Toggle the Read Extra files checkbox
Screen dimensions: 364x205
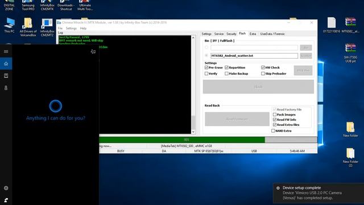(275, 125)
